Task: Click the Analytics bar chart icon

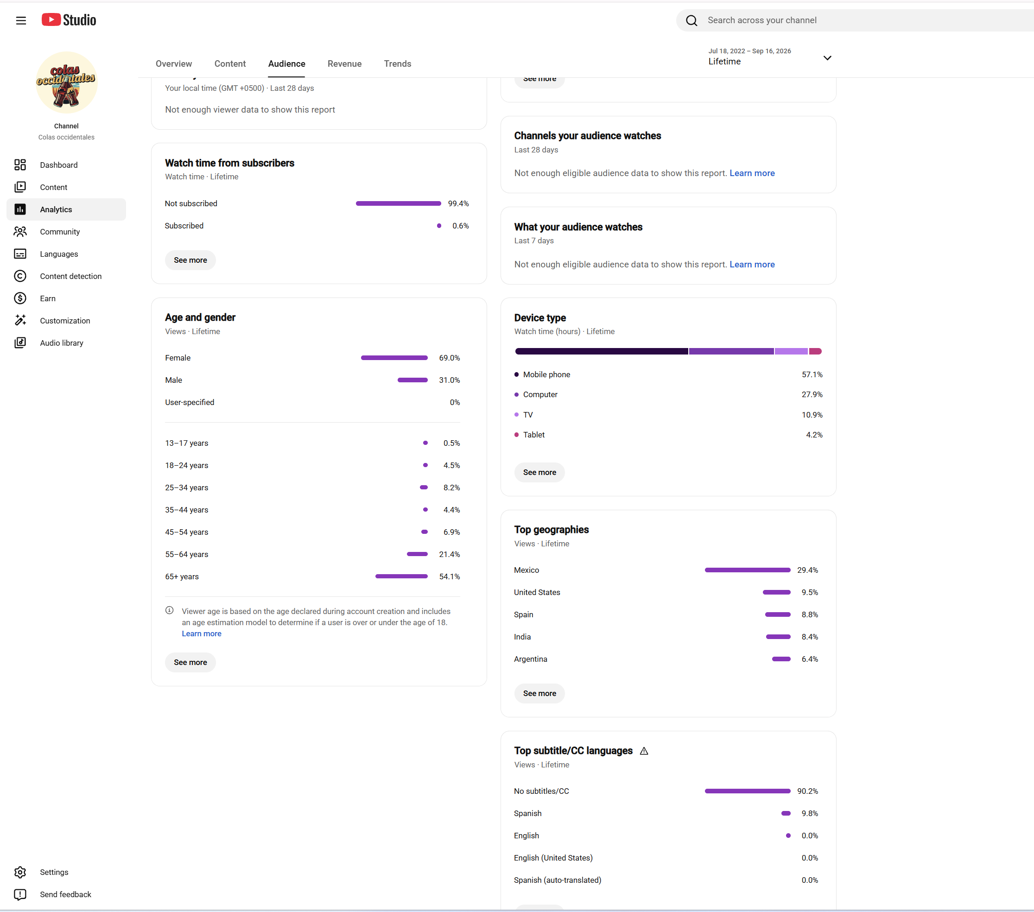Action: click(20, 209)
